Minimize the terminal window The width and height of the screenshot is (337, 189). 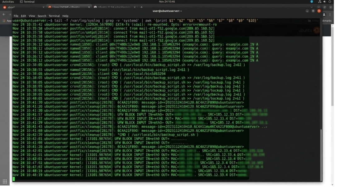(307, 11)
